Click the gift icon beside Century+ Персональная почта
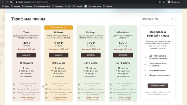 coord(79,85)
